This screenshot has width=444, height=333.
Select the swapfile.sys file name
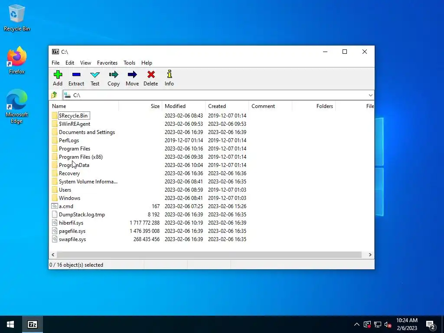tap(72, 239)
